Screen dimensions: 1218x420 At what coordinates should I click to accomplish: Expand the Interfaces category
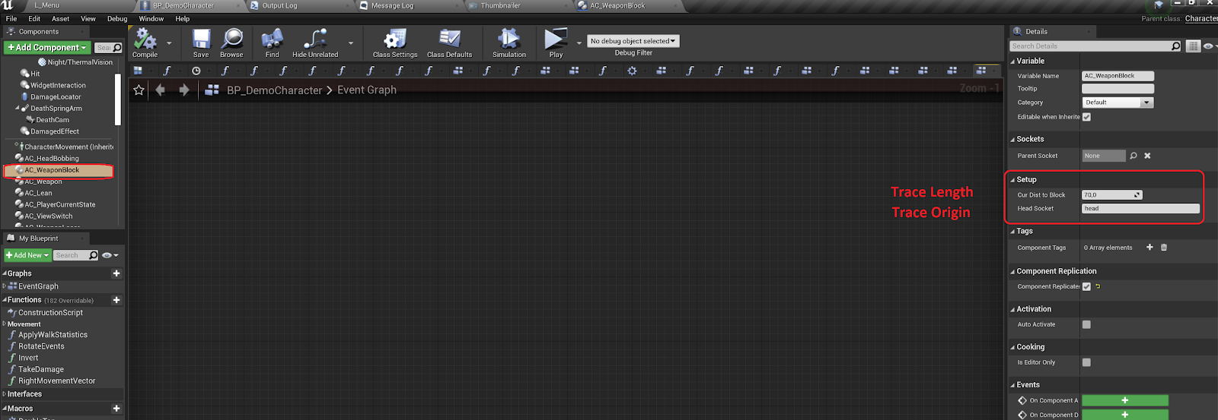[5, 394]
